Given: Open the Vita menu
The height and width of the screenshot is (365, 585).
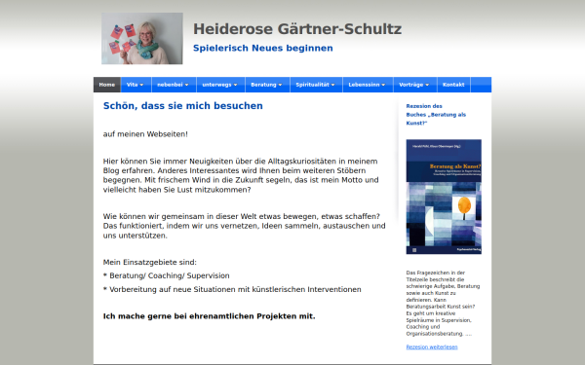Looking at the screenshot, I should [136, 85].
